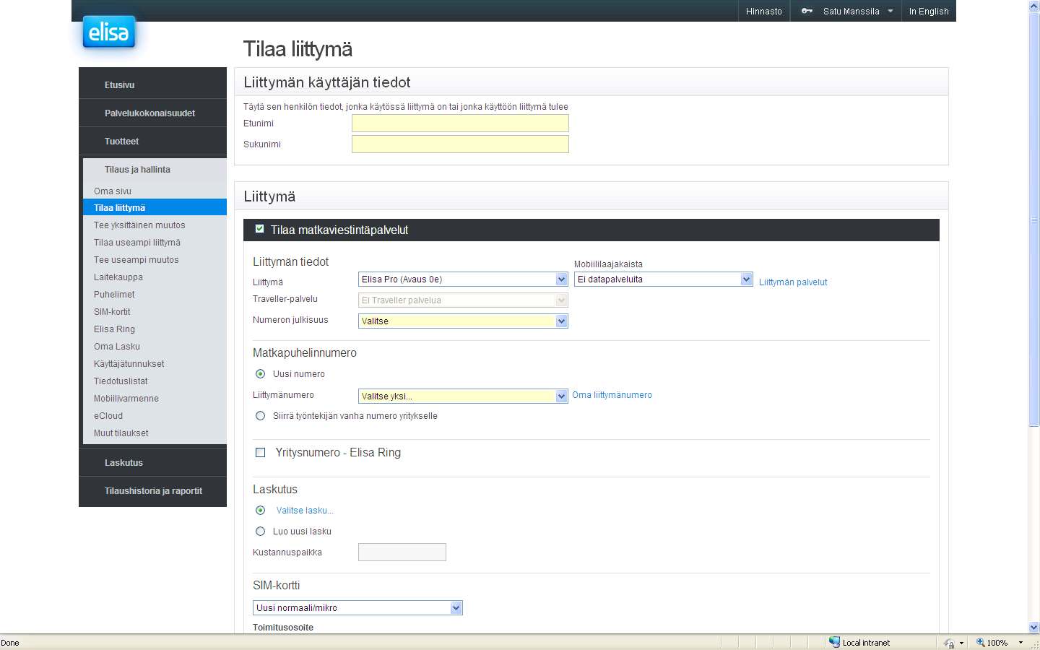Open the Mobiililaajakaista dropdown

pyautogui.click(x=664, y=279)
